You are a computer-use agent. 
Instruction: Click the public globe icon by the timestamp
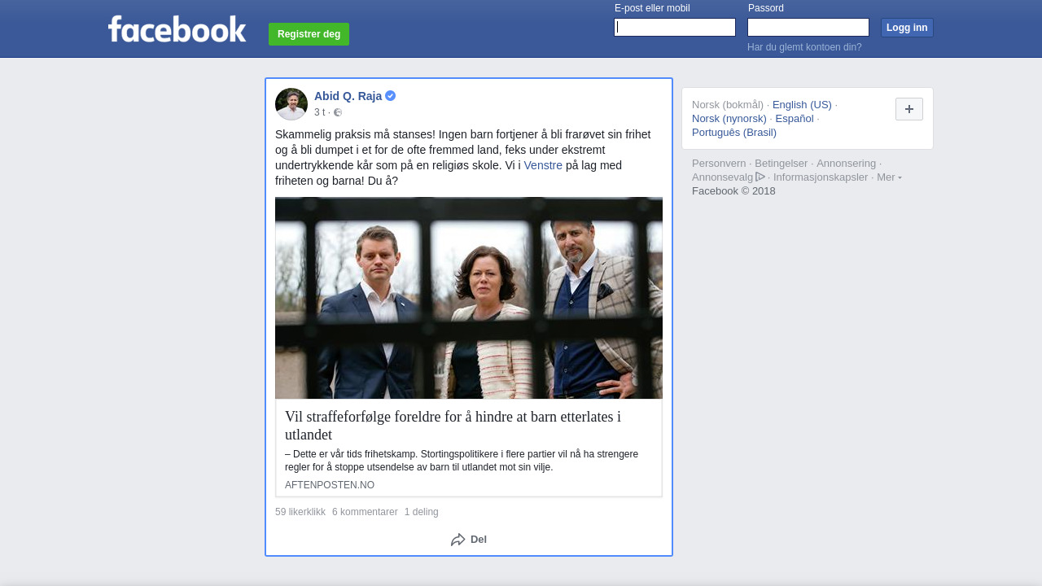point(338,112)
